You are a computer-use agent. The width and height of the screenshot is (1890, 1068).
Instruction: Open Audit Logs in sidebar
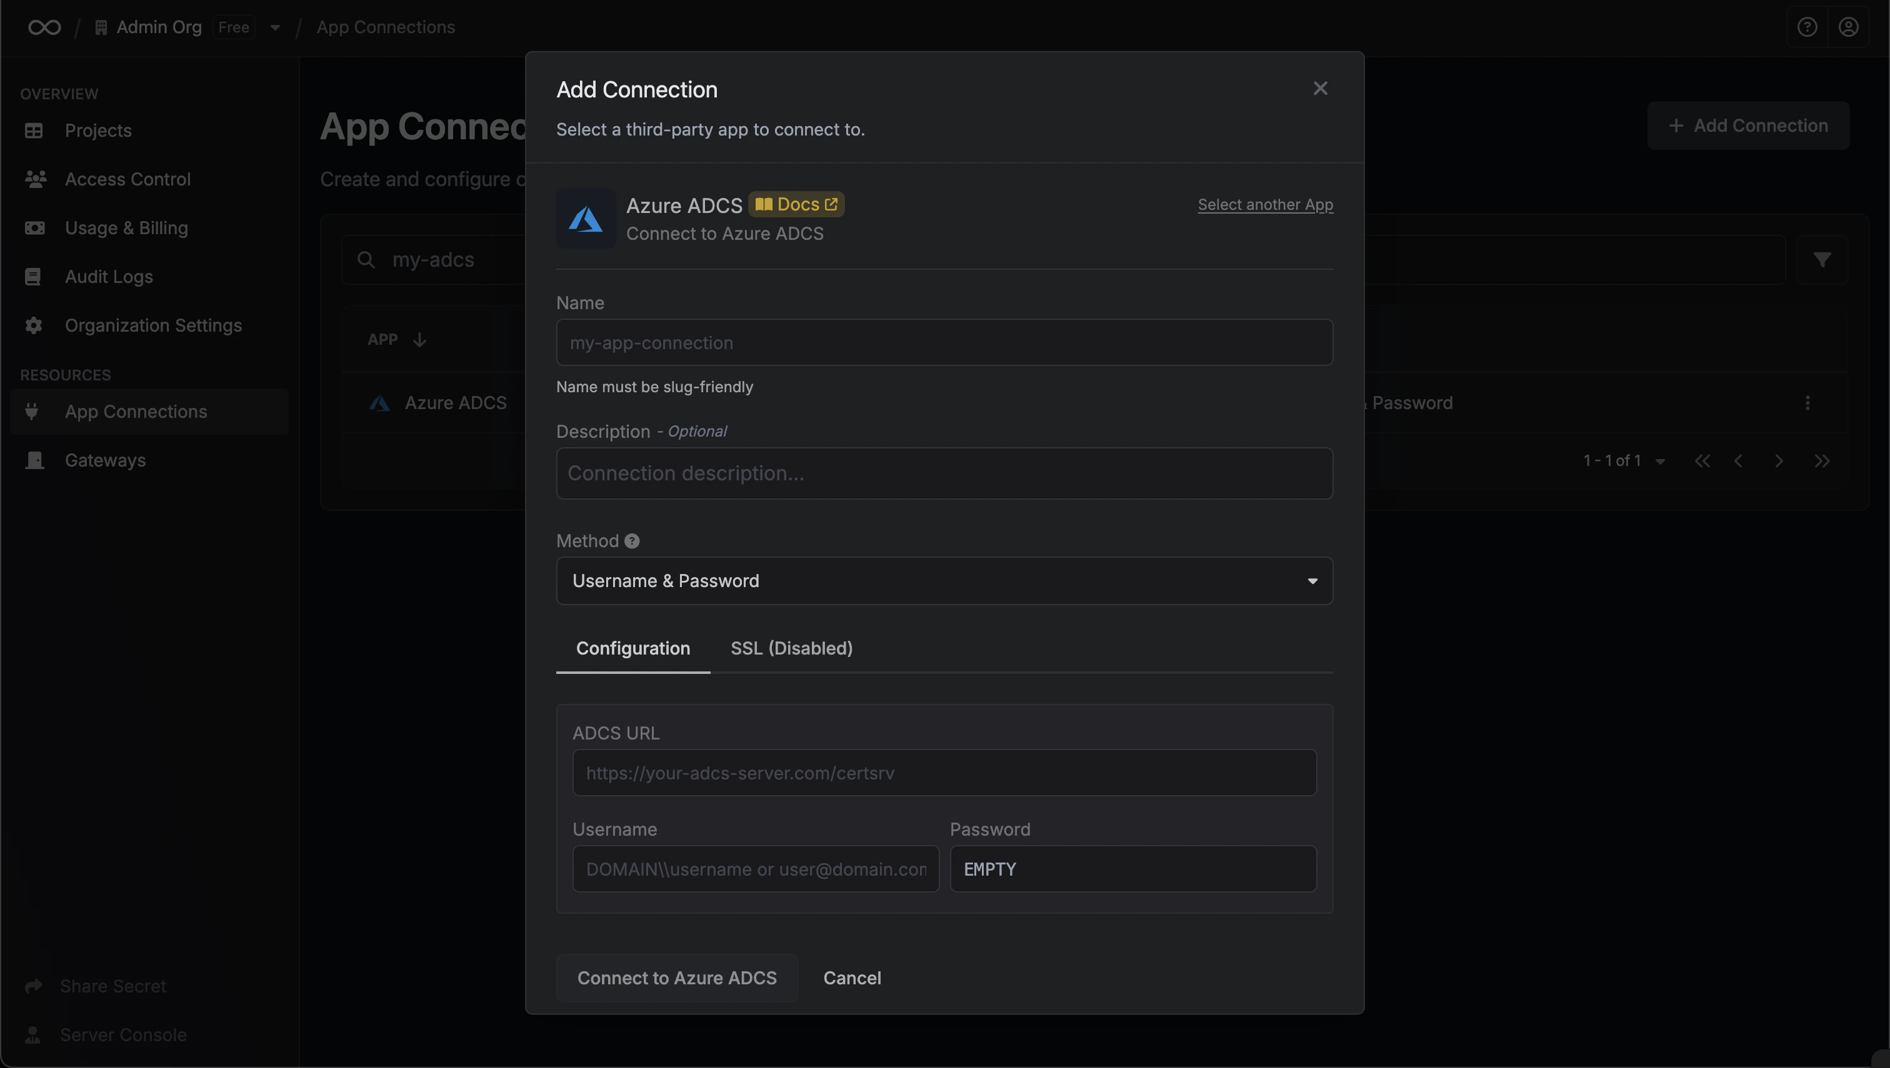coord(150,277)
